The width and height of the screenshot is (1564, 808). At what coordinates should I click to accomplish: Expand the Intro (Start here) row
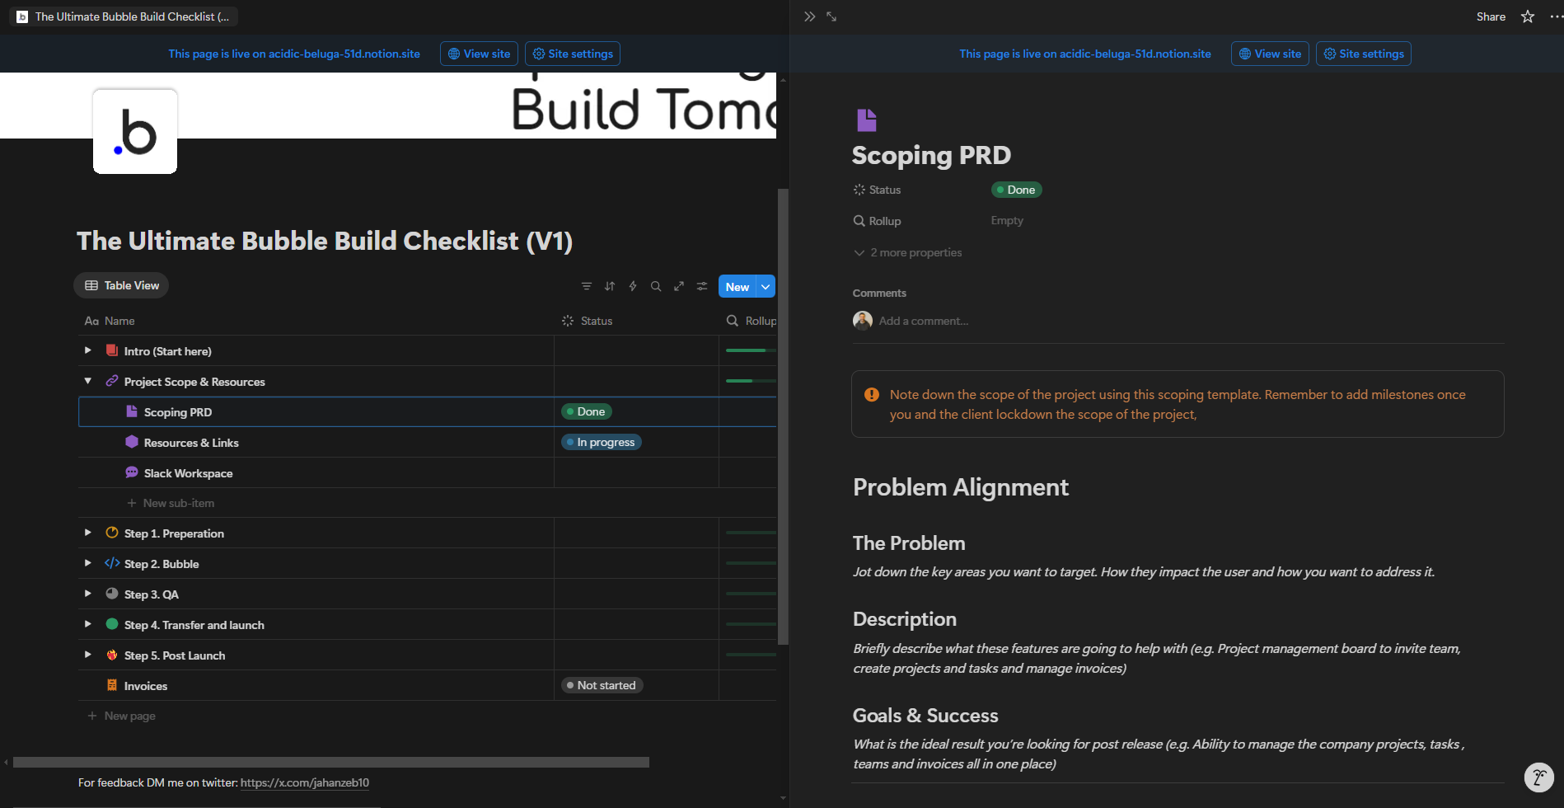point(88,350)
